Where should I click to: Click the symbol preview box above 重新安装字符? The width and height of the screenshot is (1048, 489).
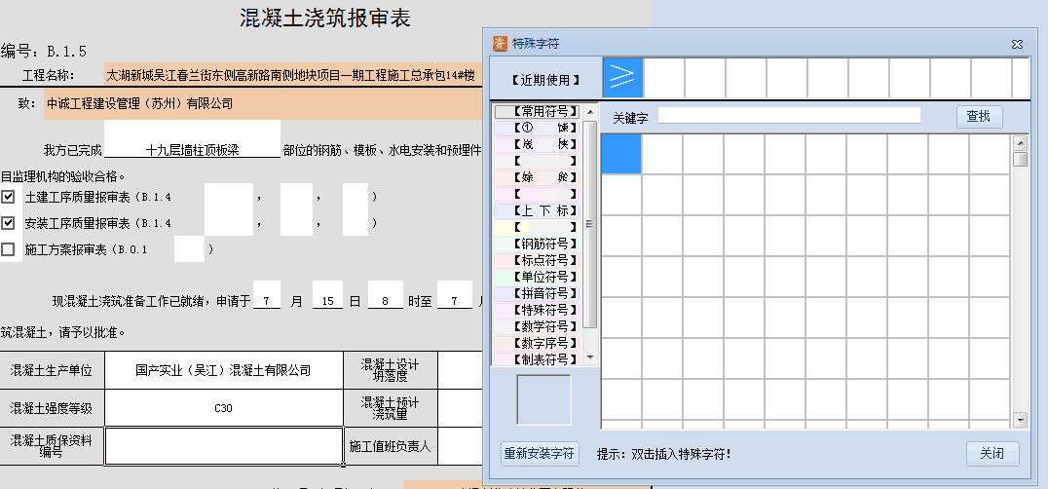[x=543, y=399]
